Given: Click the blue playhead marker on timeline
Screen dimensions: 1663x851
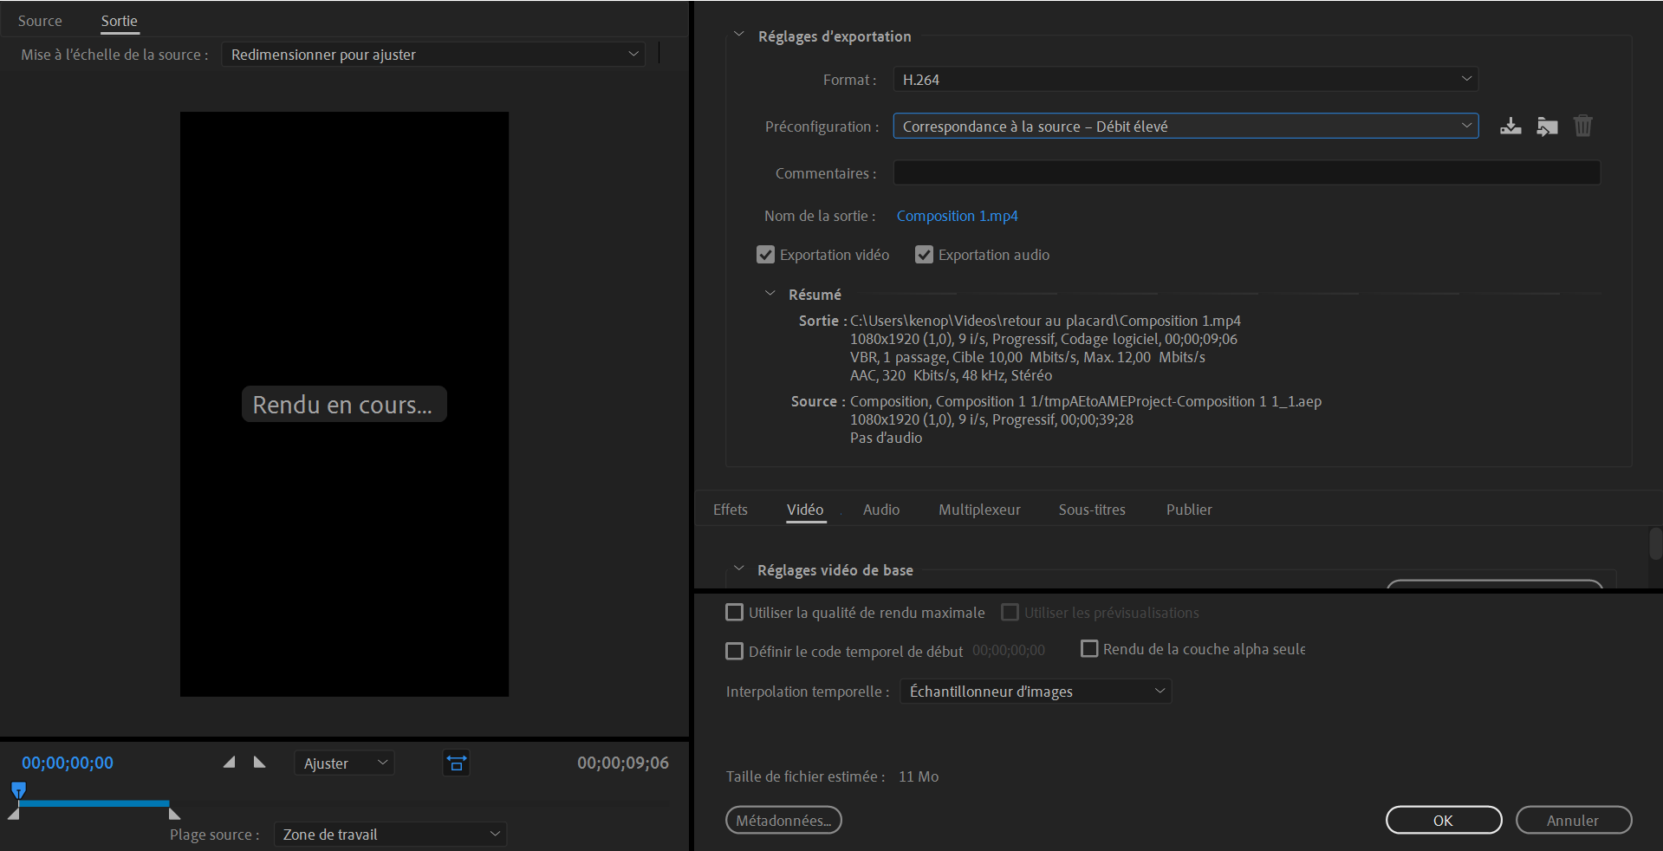Looking at the screenshot, I should [x=18, y=789].
